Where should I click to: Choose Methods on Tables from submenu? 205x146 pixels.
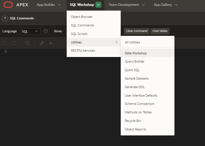[x=147, y=112]
